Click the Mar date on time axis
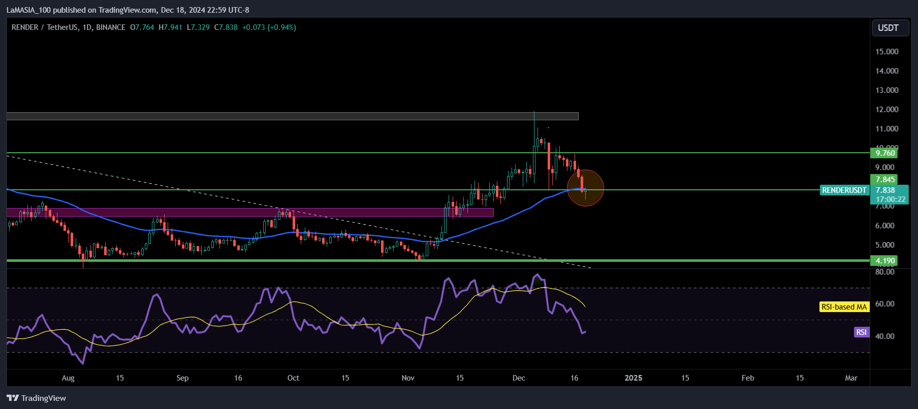918x409 pixels. pos(851,378)
